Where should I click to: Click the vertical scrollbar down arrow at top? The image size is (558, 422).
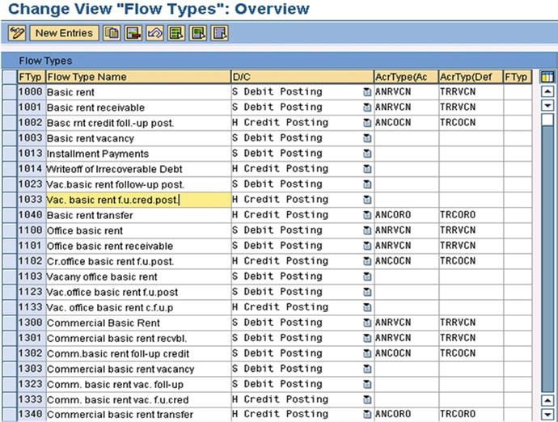click(547, 105)
